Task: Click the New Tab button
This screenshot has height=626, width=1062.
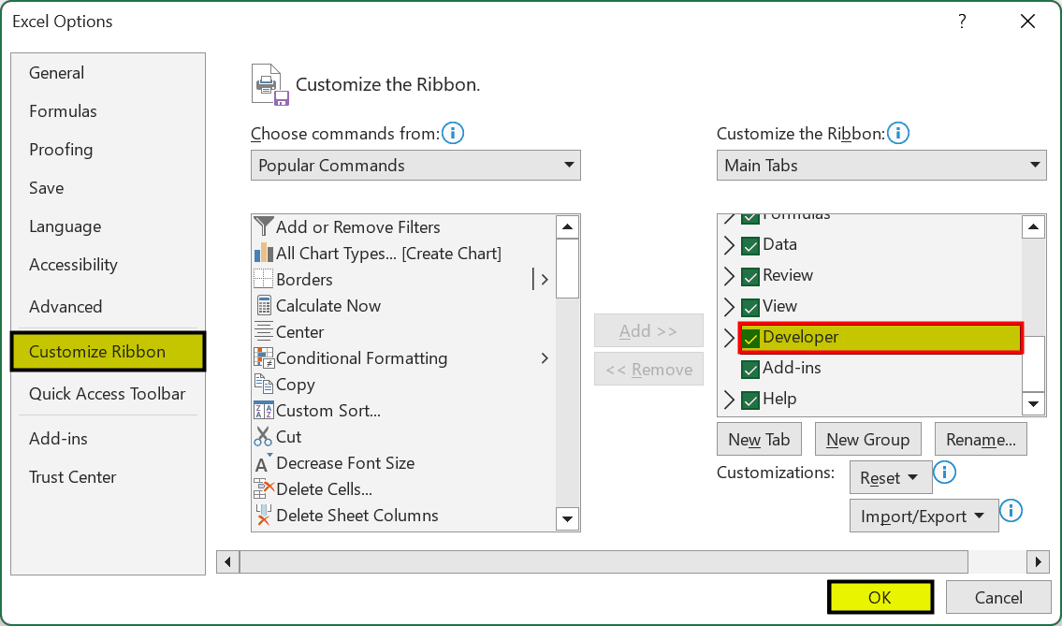Action: pyautogui.click(x=759, y=439)
